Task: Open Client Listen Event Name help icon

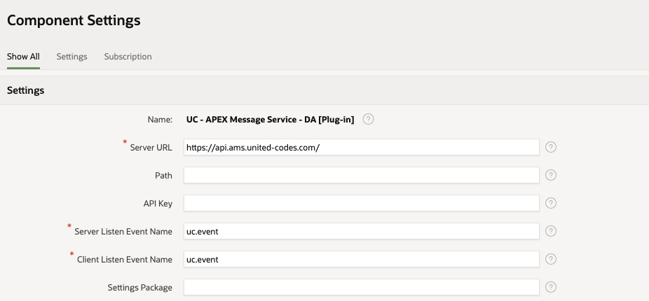Action: click(551, 259)
